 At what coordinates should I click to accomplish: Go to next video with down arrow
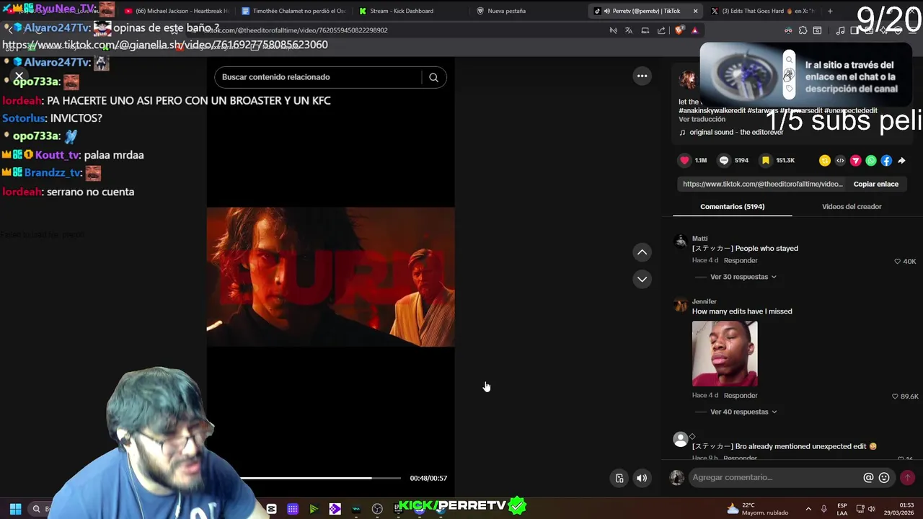[642, 279]
